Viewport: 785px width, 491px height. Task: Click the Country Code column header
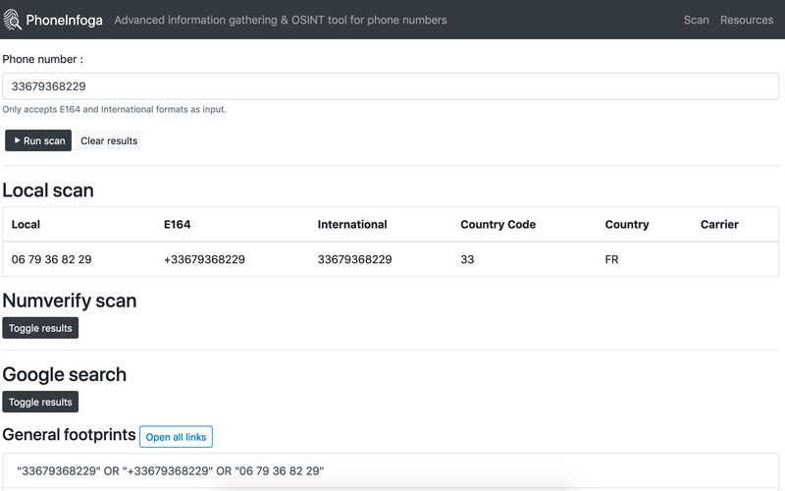(497, 225)
